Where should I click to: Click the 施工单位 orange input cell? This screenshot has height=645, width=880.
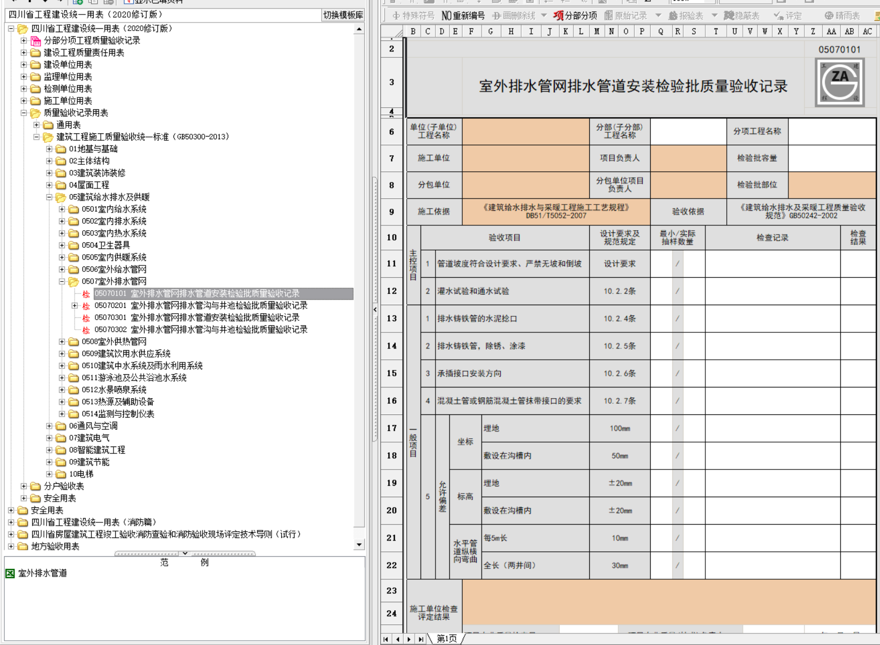tap(525, 158)
